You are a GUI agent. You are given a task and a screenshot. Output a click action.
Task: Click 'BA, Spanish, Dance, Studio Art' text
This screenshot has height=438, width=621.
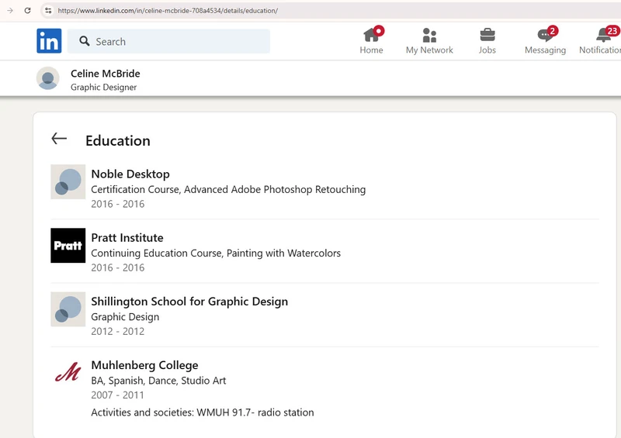point(158,381)
